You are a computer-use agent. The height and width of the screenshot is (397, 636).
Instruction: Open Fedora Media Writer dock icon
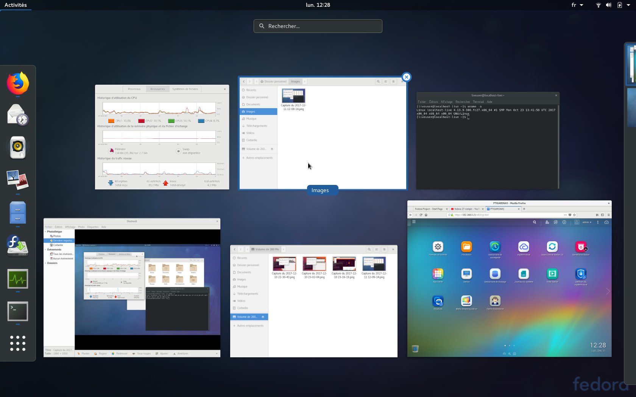pyautogui.click(x=18, y=245)
